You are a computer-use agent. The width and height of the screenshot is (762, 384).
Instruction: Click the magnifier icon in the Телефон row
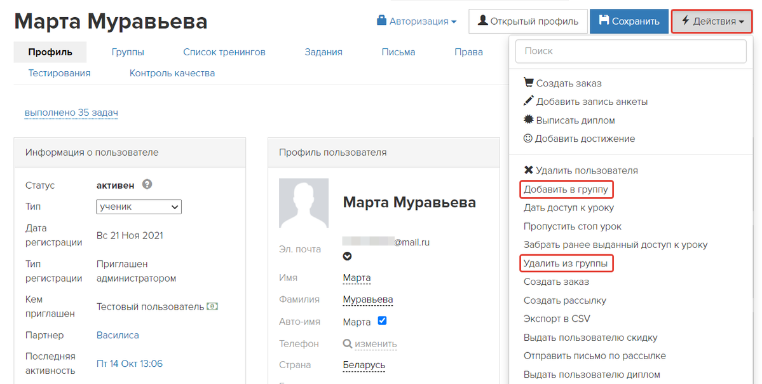coord(348,344)
